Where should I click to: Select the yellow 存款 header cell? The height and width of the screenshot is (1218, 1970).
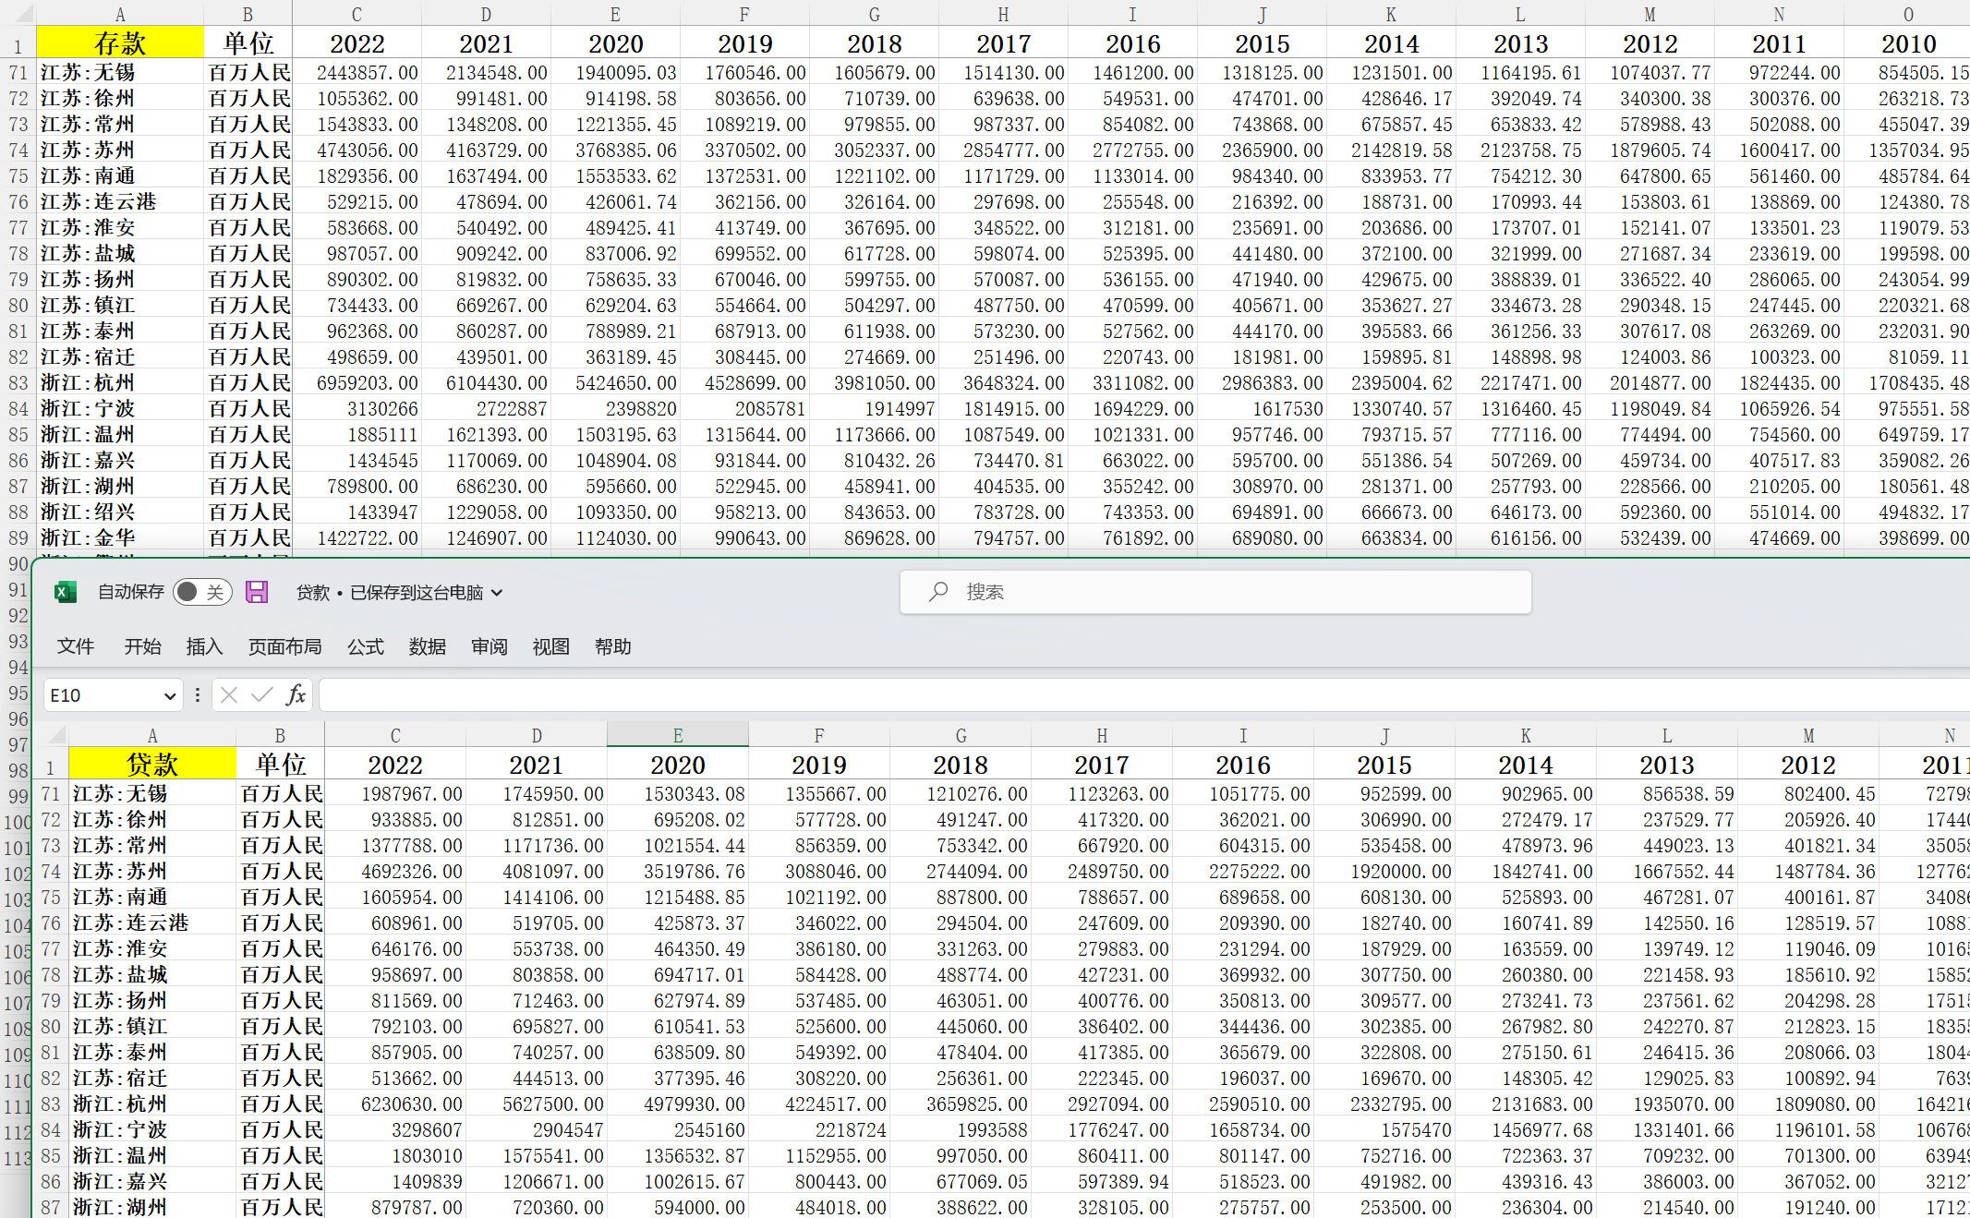click(x=120, y=43)
